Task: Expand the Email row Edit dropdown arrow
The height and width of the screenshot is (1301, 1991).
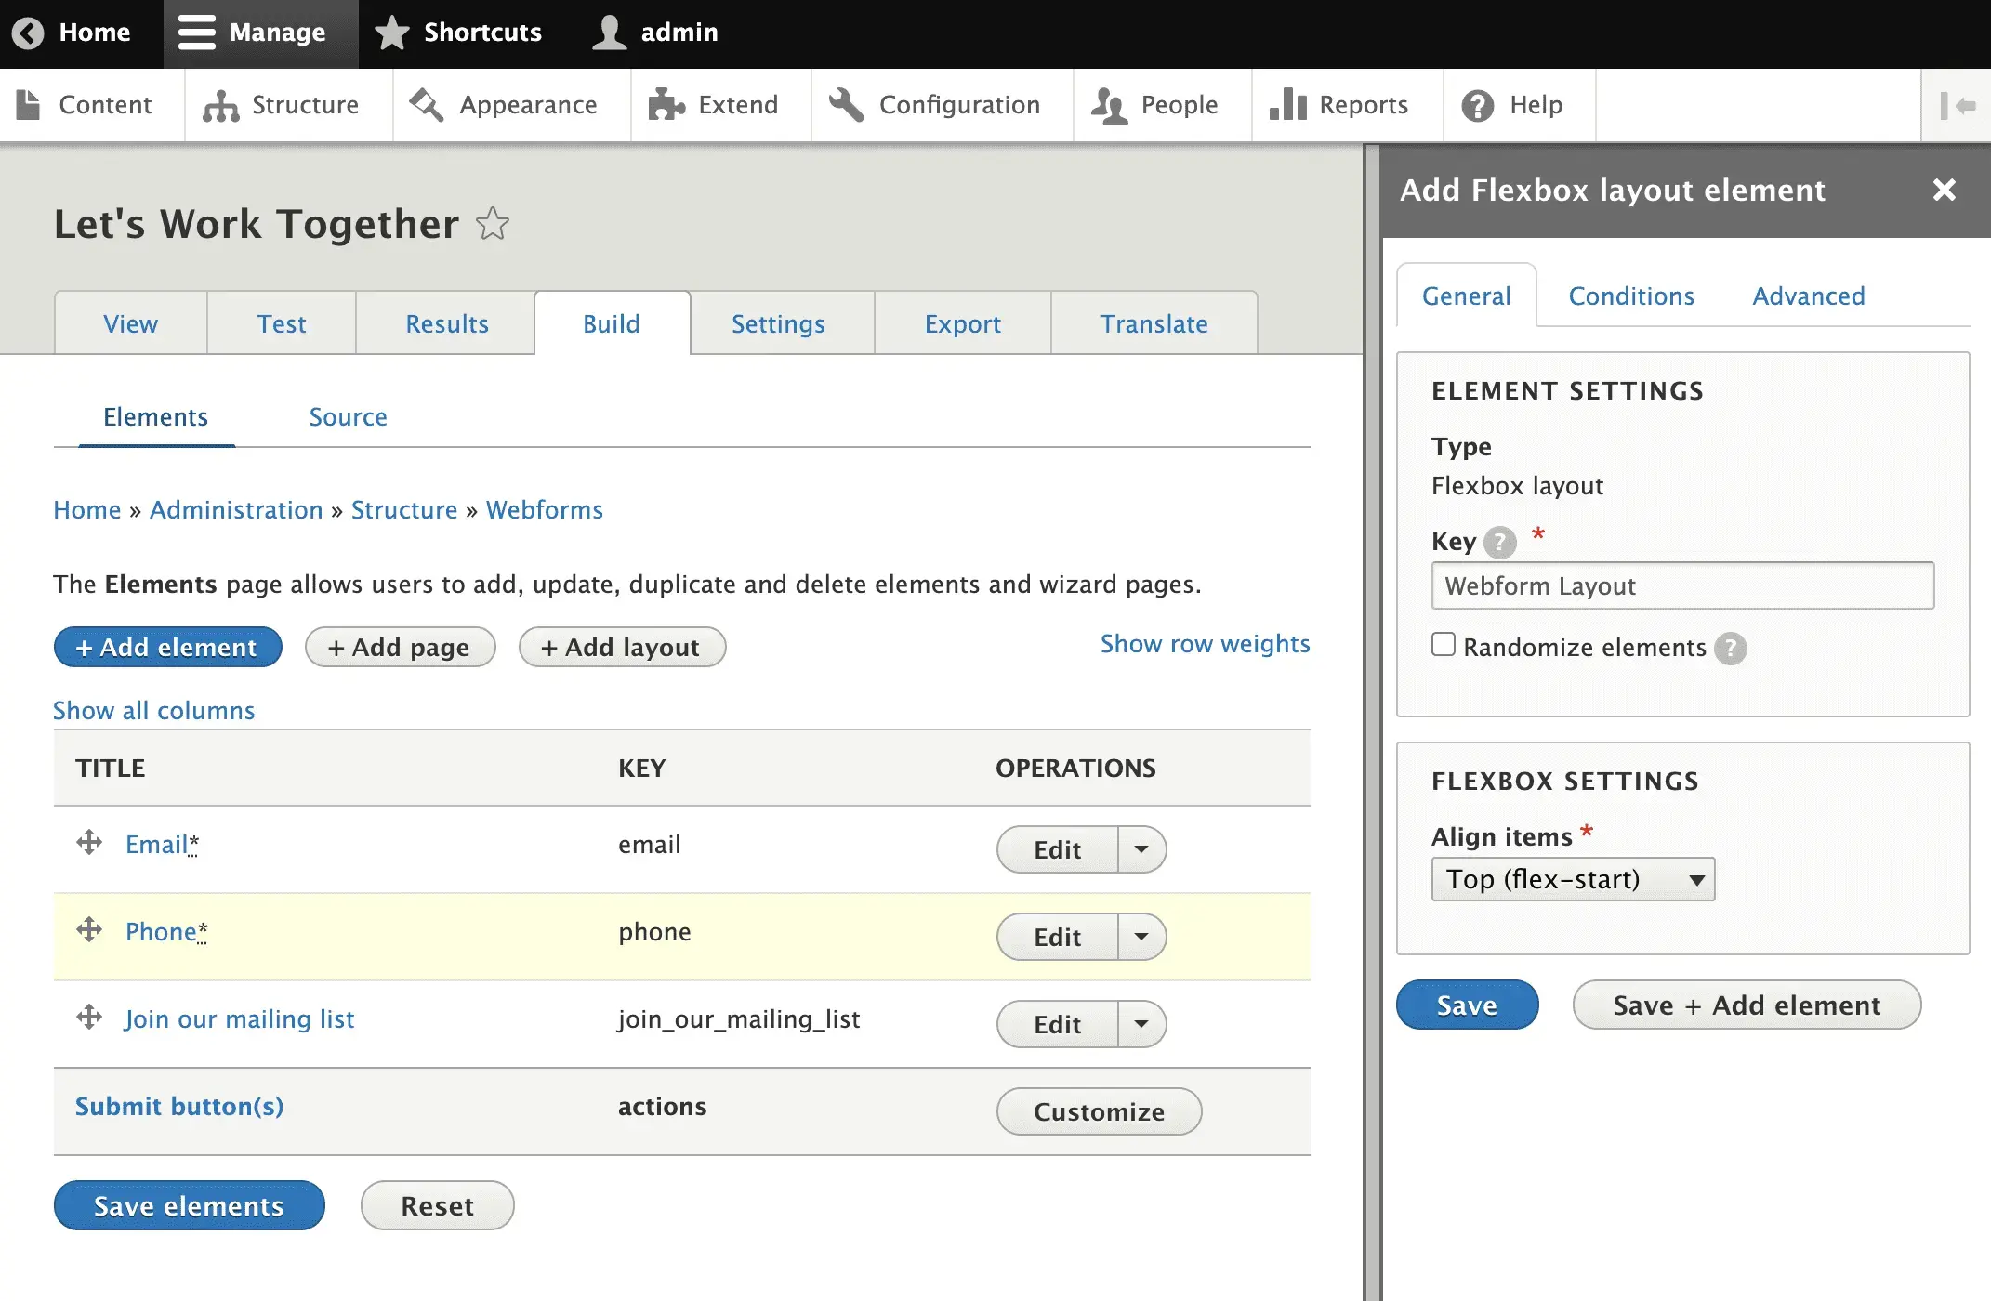Action: (x=1141, y=849)
